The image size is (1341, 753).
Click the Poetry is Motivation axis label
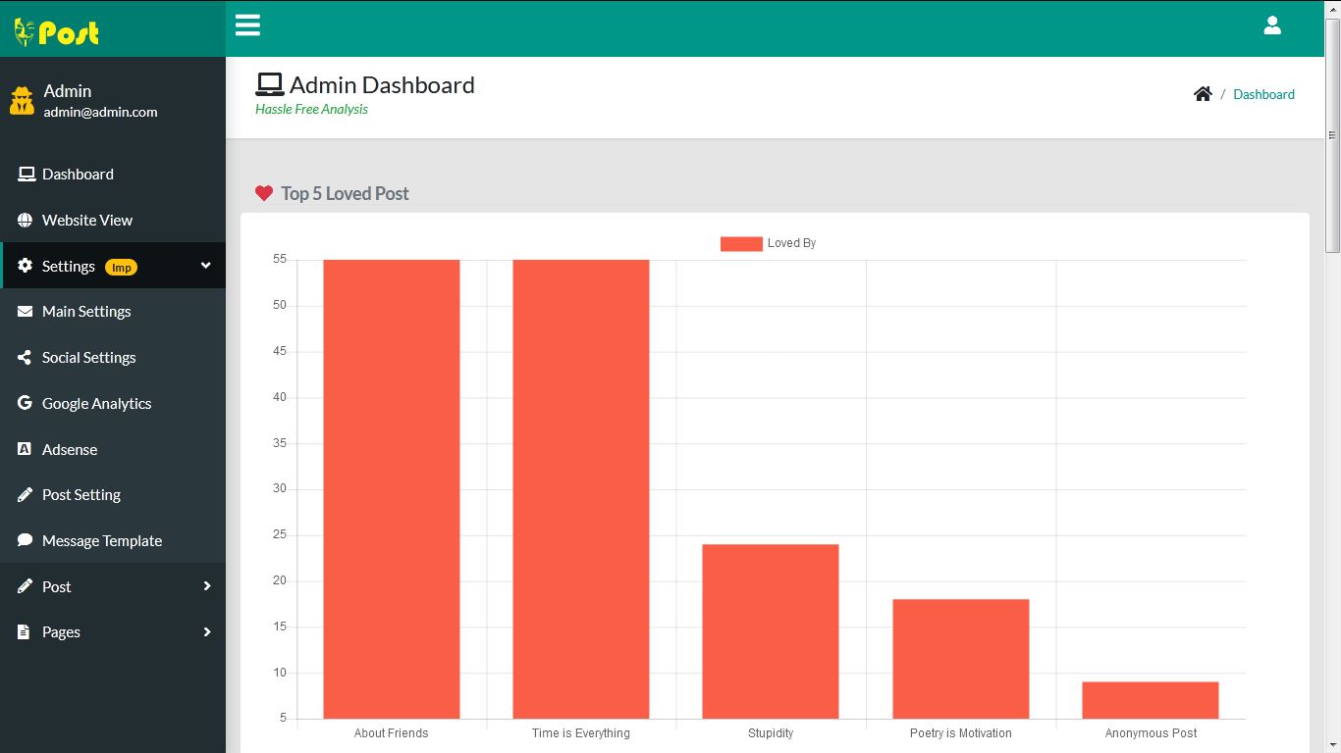961,733
